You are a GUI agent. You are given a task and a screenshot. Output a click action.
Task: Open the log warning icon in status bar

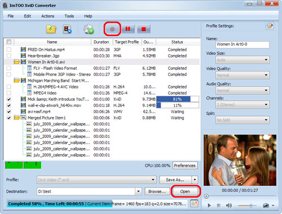(194, 203)
